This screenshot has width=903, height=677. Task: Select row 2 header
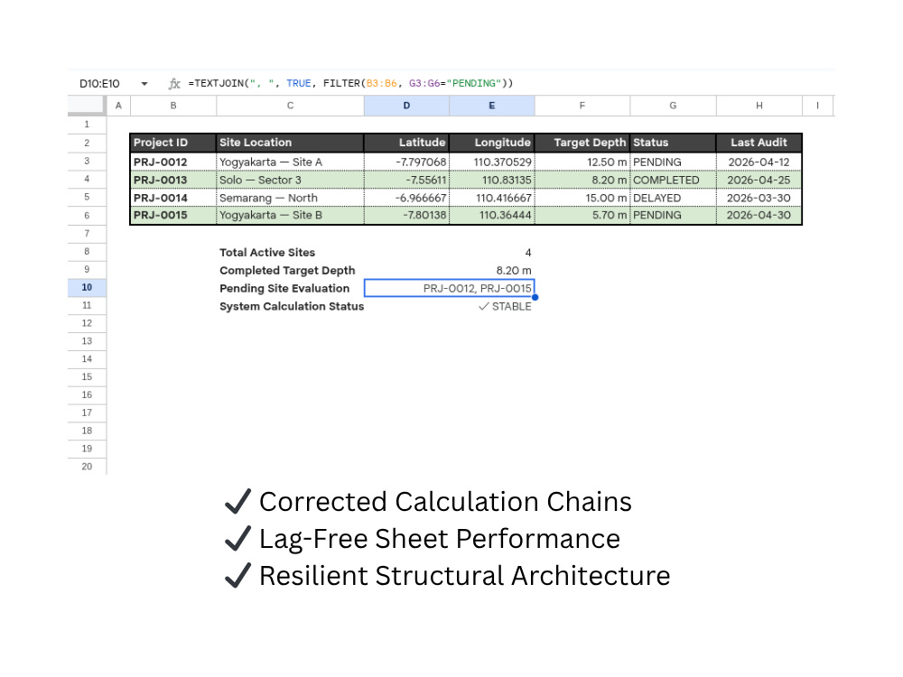pyautogui.click(x=87, y=143)
